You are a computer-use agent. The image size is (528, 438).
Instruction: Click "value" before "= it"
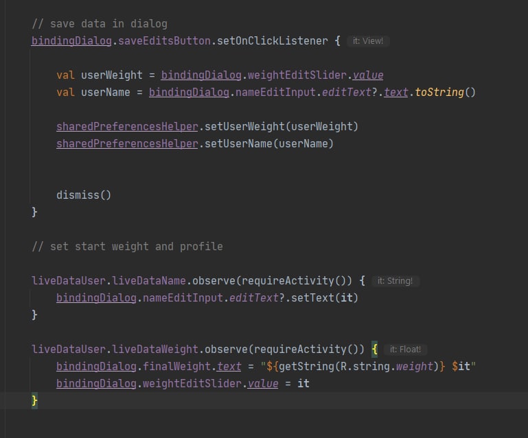(263, 384)
